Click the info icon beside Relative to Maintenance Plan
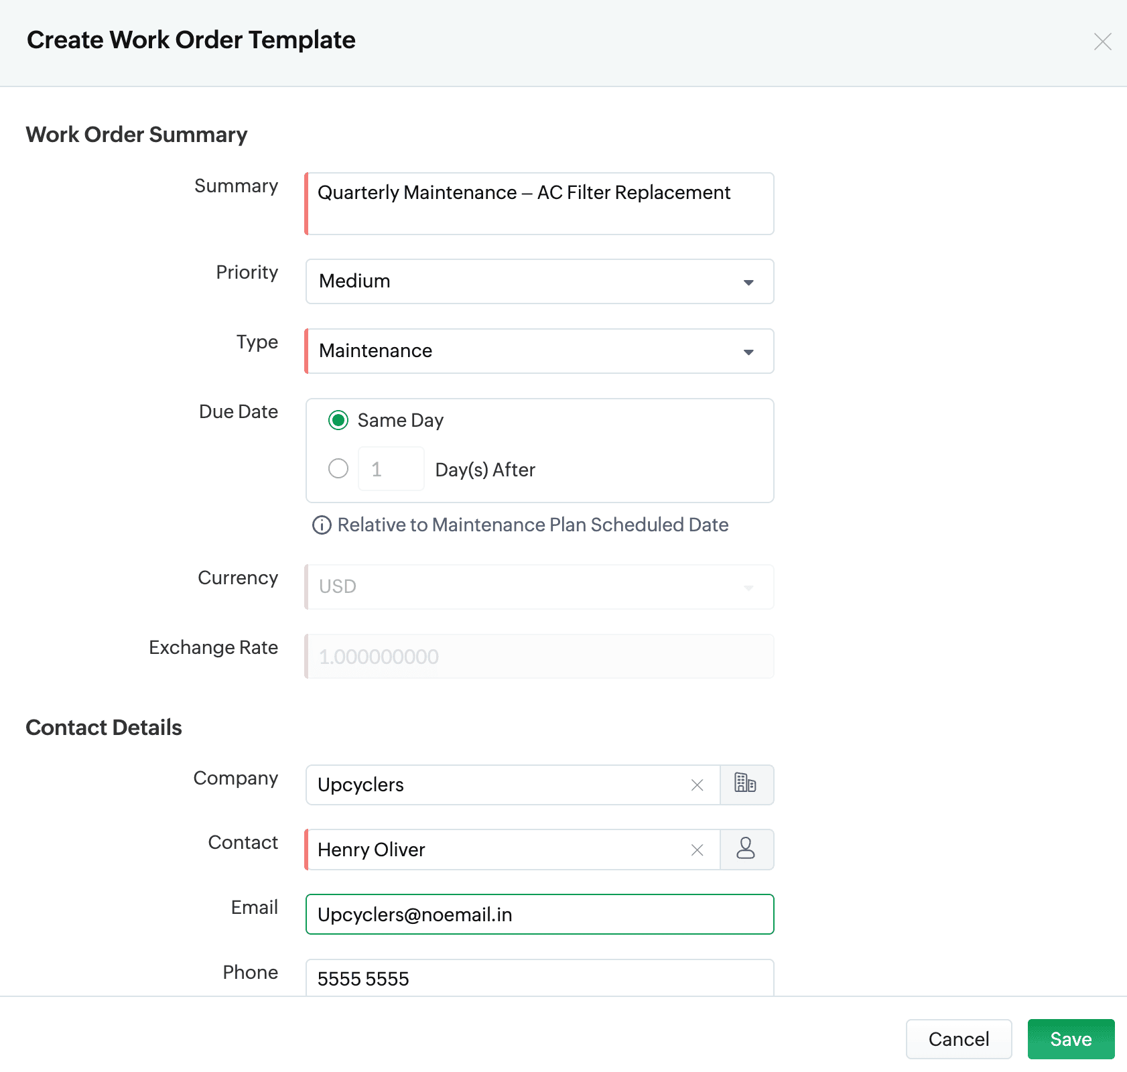 click(x=322, y=525)
